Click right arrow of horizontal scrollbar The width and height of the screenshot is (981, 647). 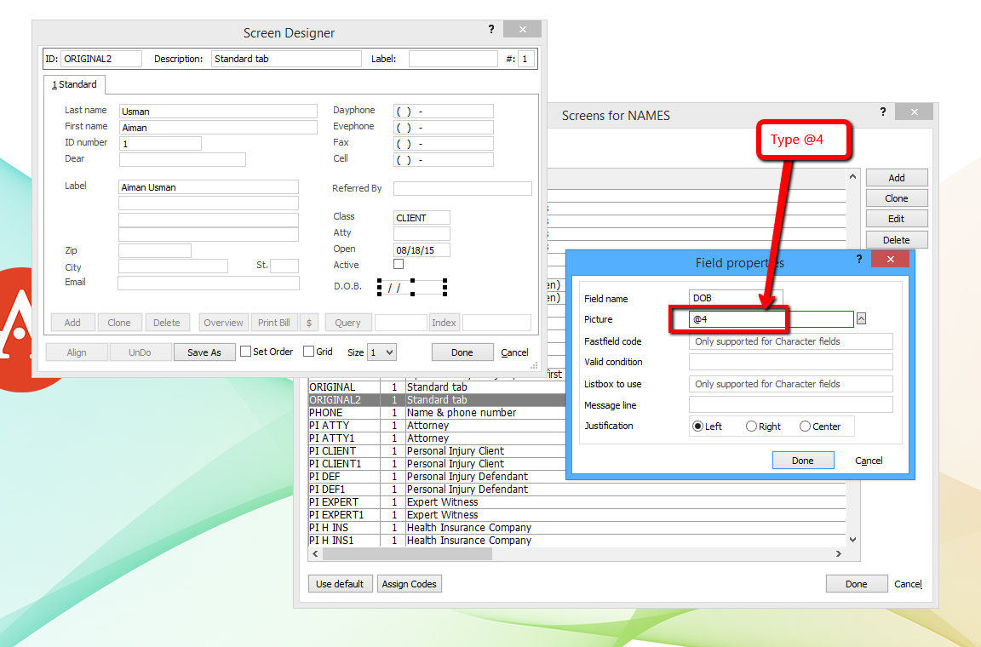[838, 553]
